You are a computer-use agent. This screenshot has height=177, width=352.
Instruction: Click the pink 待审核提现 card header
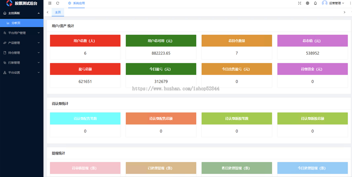click(x=85, y=168)
